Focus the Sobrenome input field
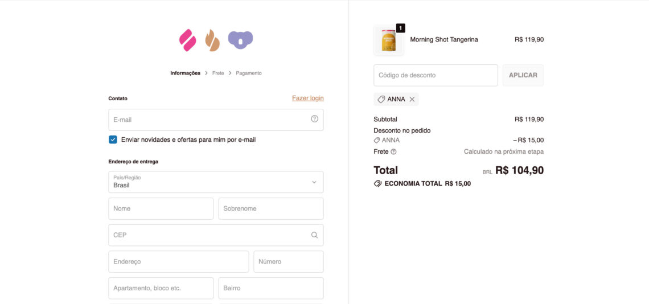The width and height of the screenshot is (649, 304). [x=271, y=208]
